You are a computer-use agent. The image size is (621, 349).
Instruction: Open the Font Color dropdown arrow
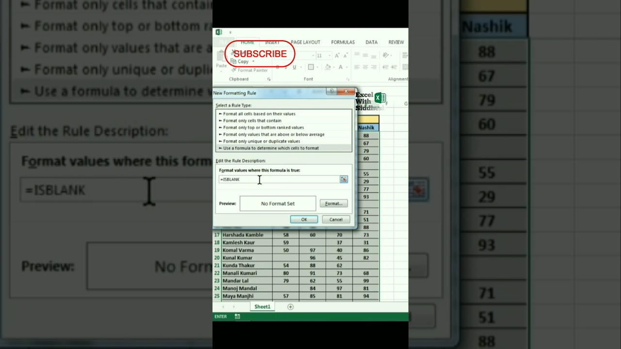(x=347, y=67)
